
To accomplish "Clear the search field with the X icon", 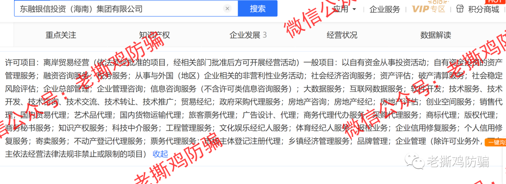I will pos(228,9).
